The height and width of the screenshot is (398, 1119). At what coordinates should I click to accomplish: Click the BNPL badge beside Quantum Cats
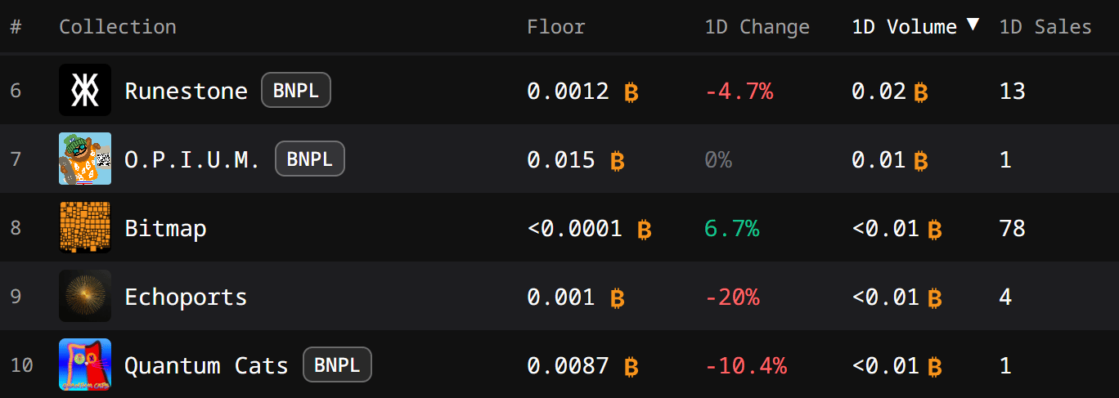[337, 364]
